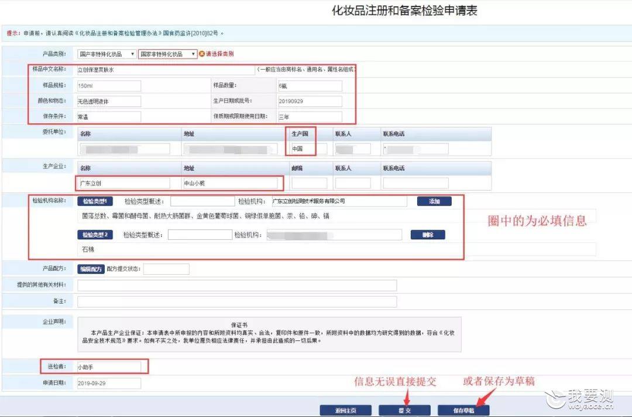Click the 检验类型2 button
This screenshot has height=417, width=632.
[95, 235]
